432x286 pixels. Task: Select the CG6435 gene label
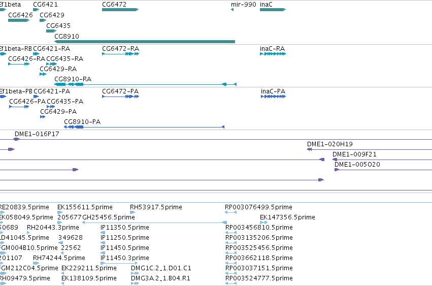(58, 25)
